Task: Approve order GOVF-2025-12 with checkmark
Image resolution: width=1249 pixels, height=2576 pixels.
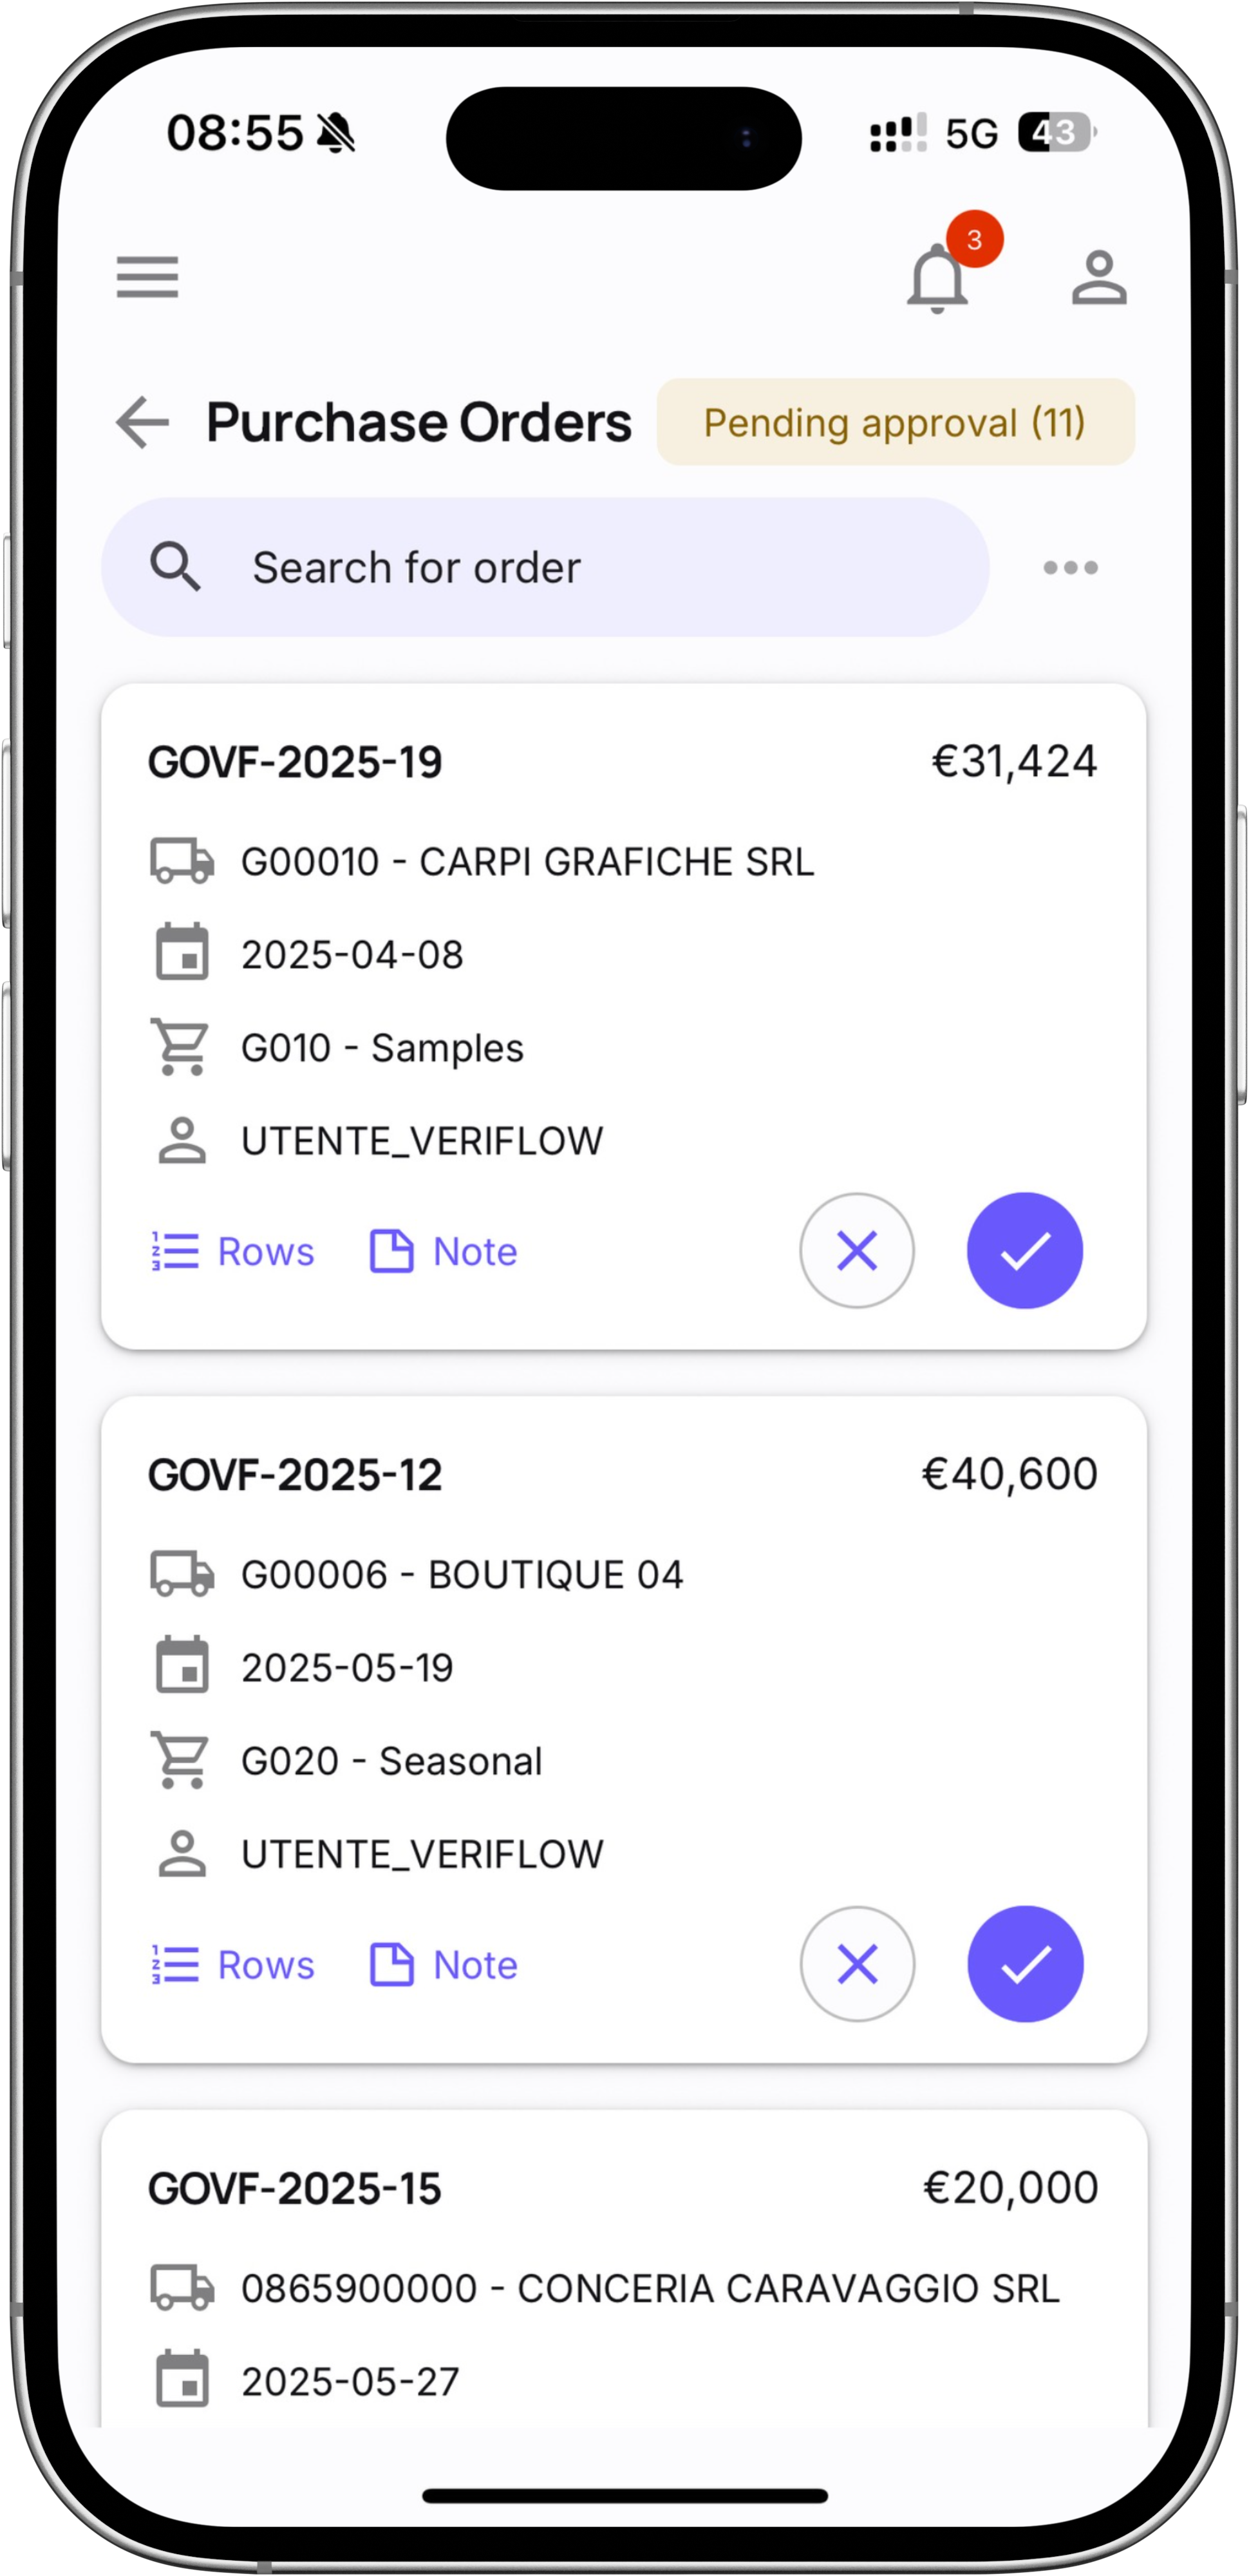Action: (1024, 1964)
